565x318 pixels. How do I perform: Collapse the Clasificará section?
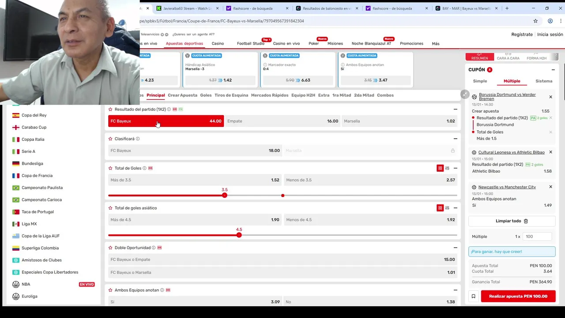pos(455,139)
